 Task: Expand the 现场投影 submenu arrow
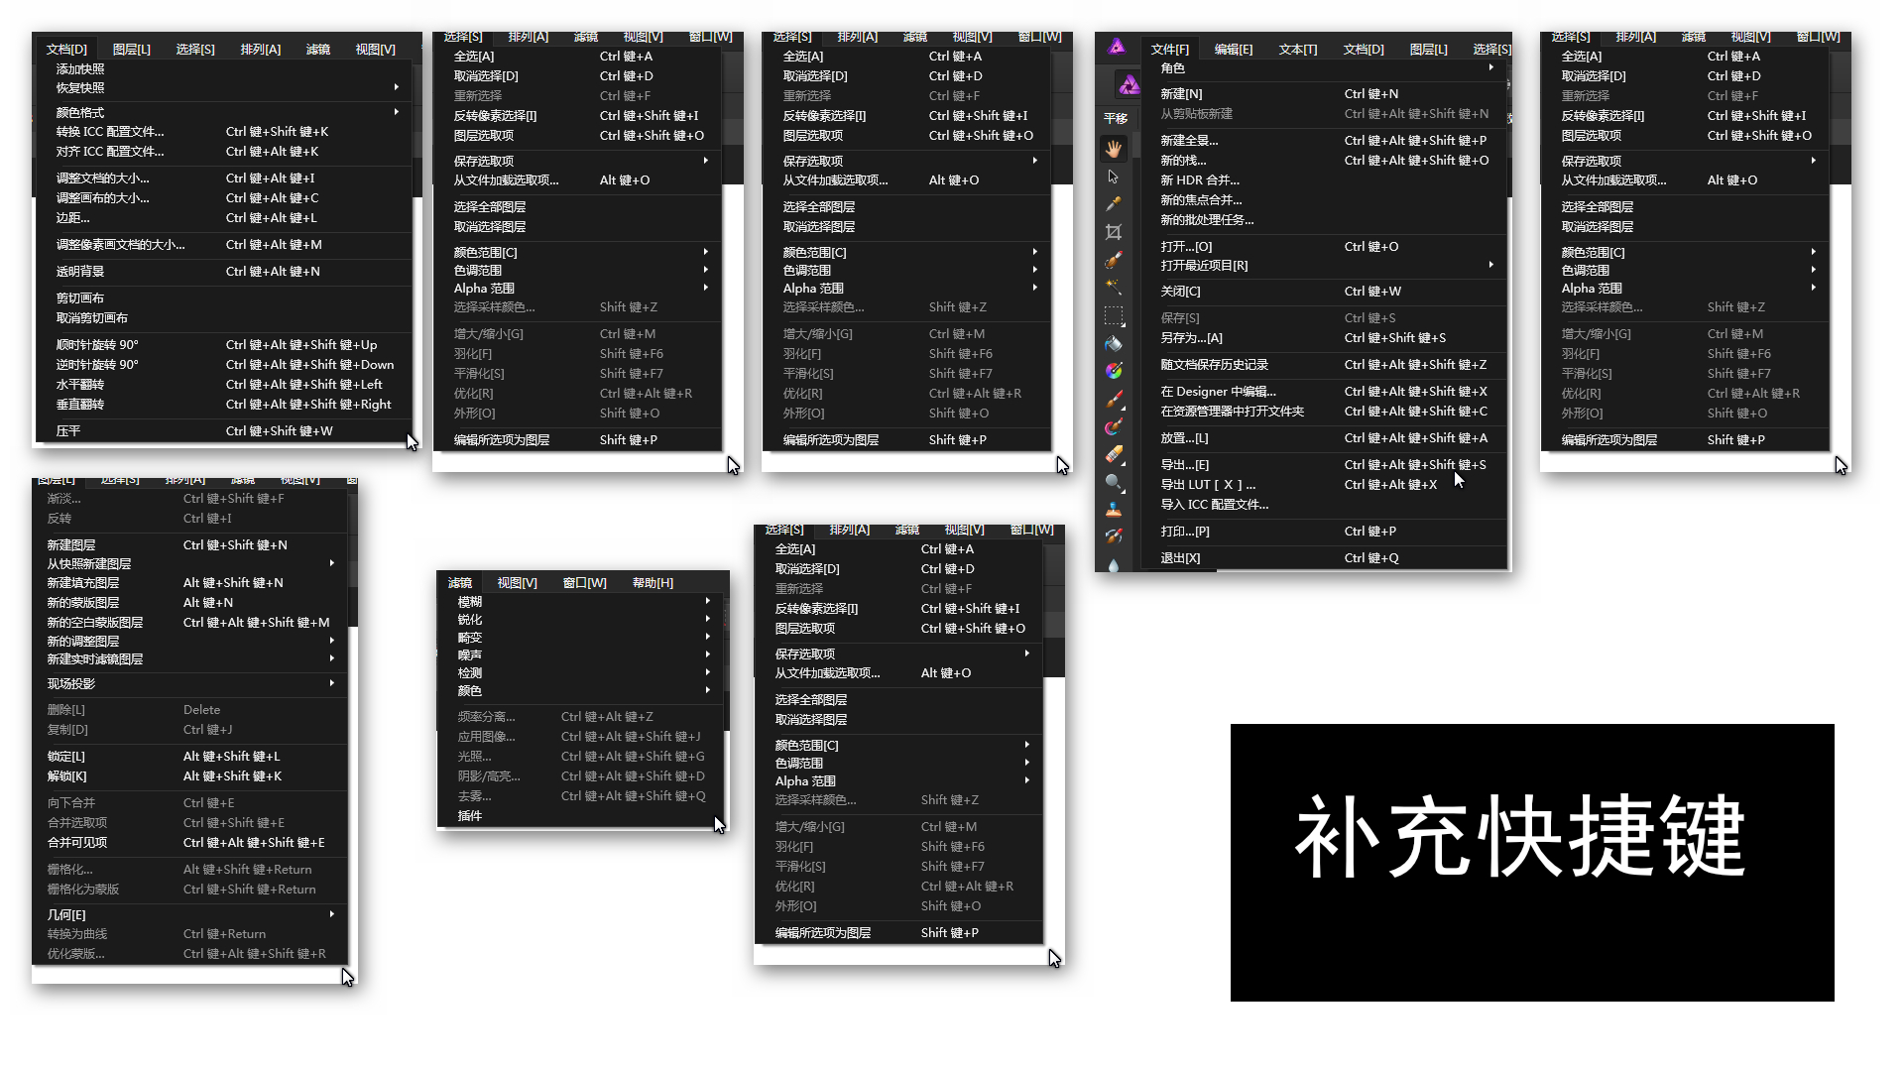point(331,683)
